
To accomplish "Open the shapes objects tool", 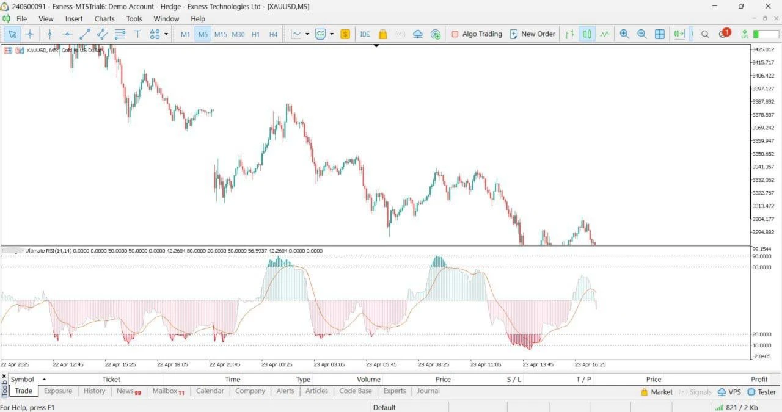I will [155, 34].
